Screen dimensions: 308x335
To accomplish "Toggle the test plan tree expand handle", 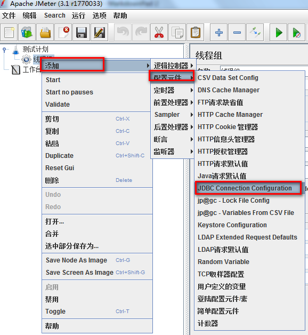I will (4, 50).
